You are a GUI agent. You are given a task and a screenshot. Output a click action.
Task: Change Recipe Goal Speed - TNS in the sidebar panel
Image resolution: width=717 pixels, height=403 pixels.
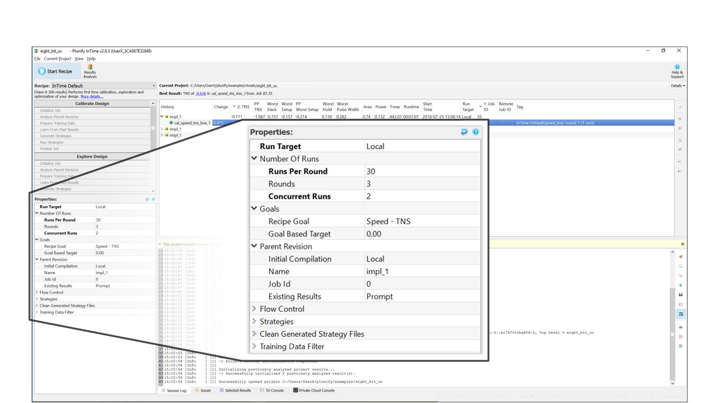click(x=125, y=246)
